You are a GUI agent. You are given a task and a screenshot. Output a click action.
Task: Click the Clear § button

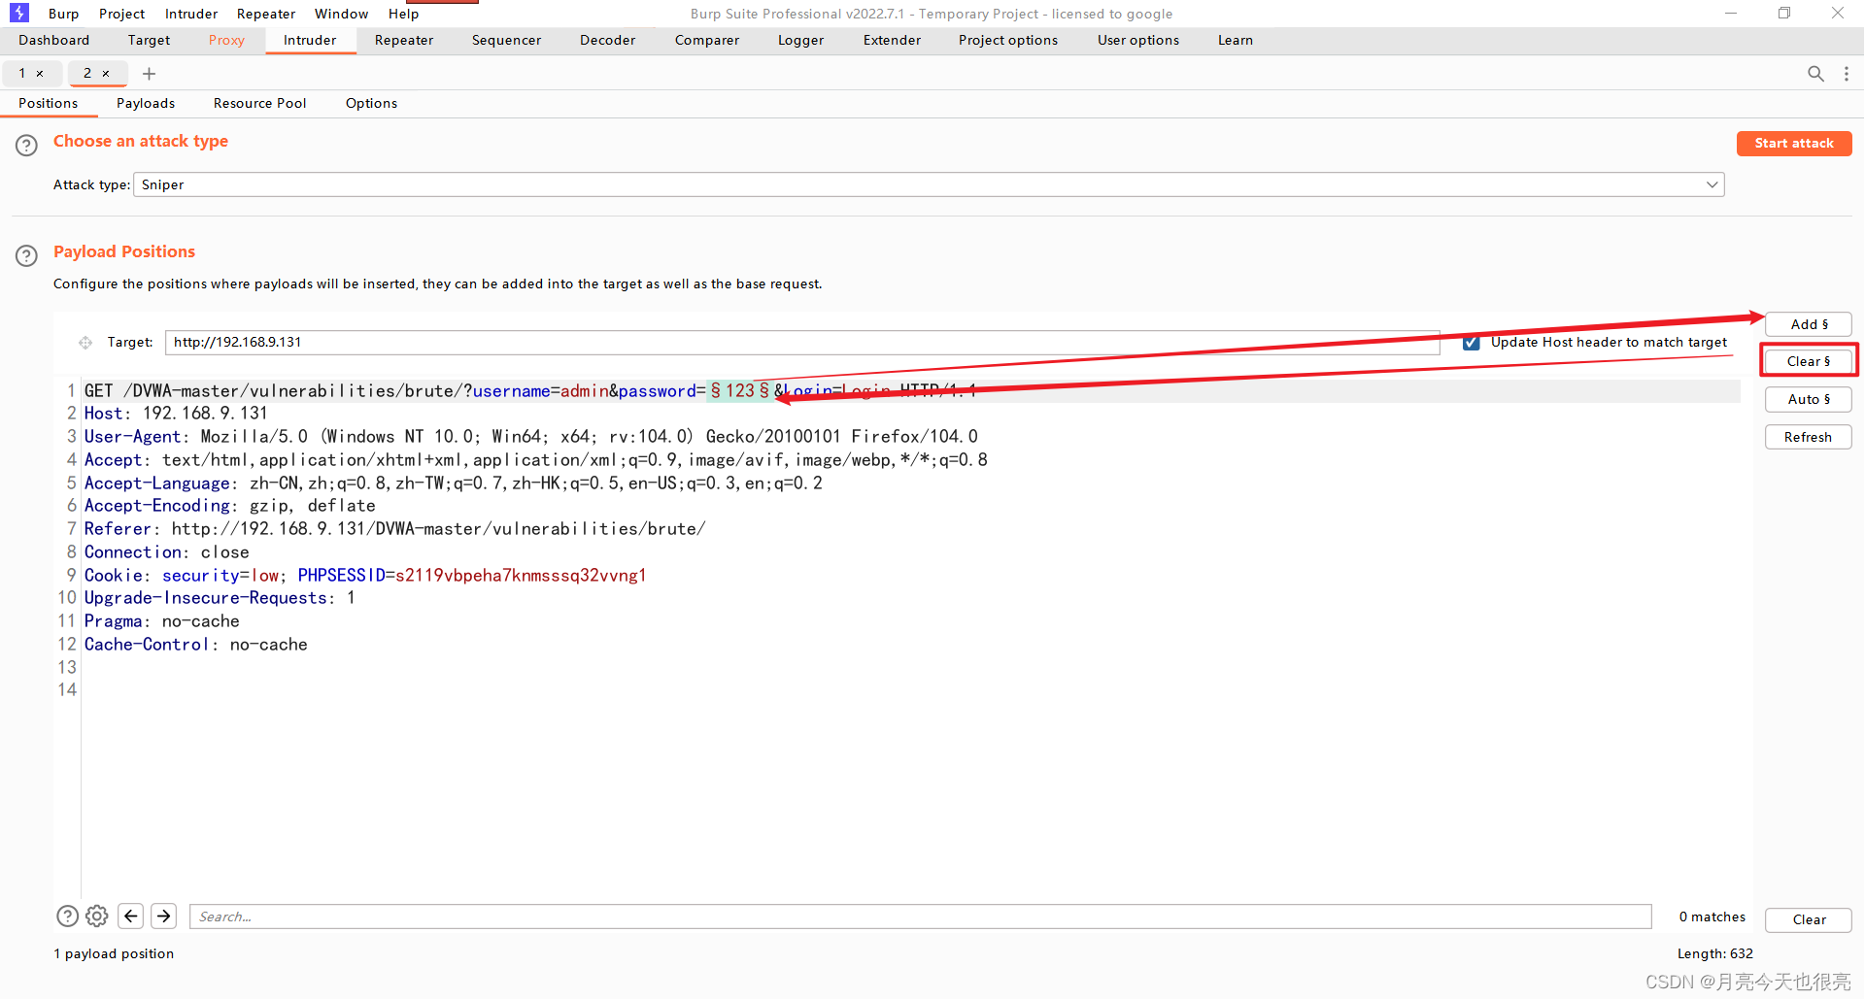click(1809, 361)
